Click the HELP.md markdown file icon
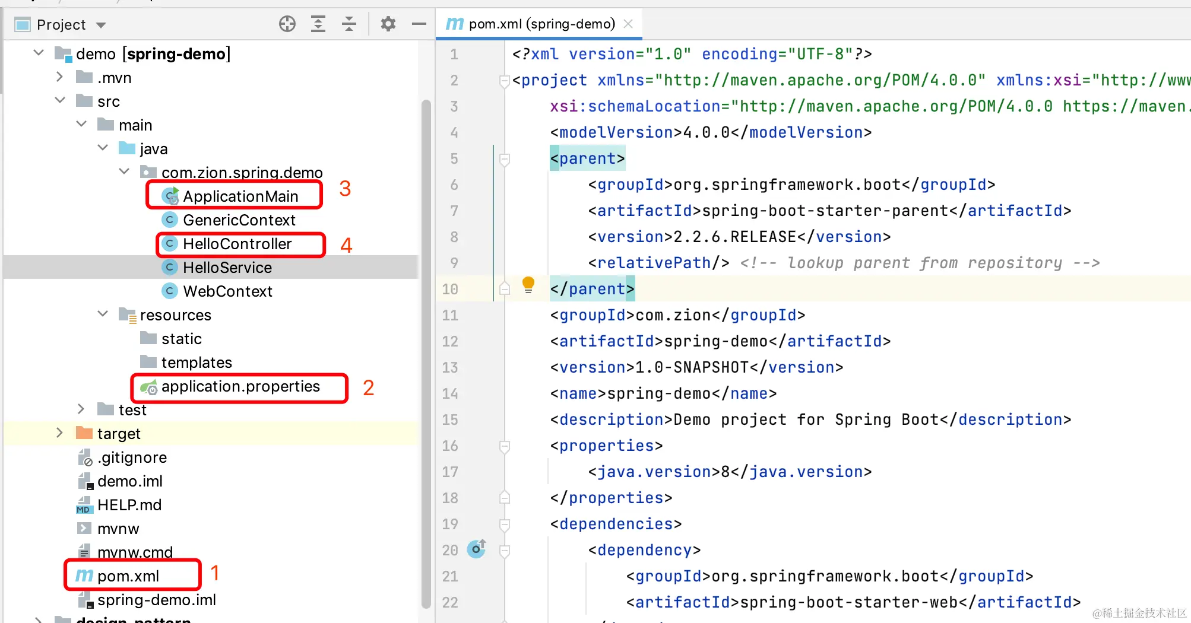The width and height of the screenshot is (1191, 623). pos(84,505)
